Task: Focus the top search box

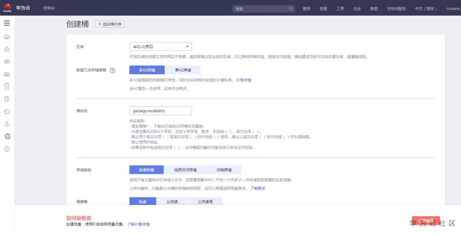Action: (x=263, y=9)
